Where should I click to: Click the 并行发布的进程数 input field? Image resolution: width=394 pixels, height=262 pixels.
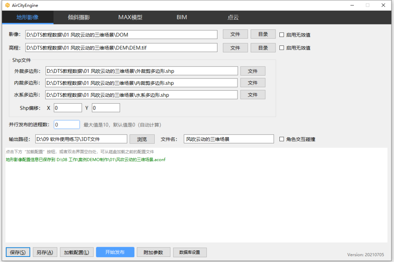click(67, 124)
